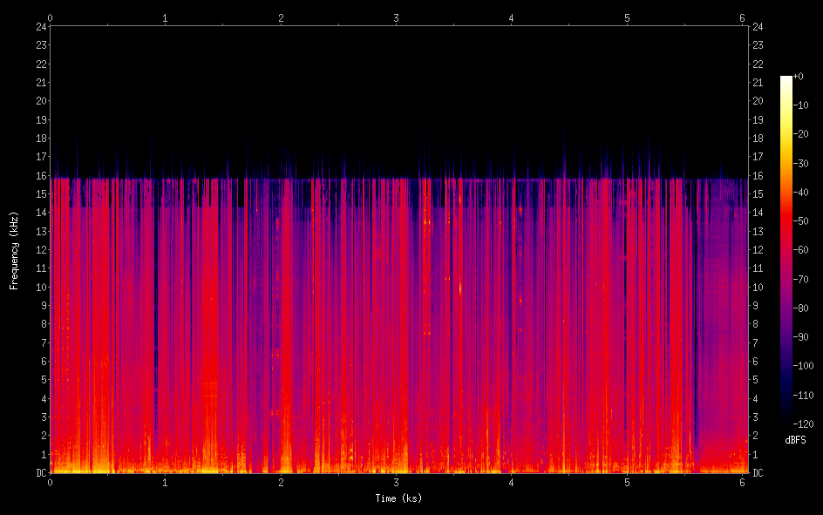Select the 1 tick on the bottom time axis
Screen dimensions: 823x515
tap(165, 483)
